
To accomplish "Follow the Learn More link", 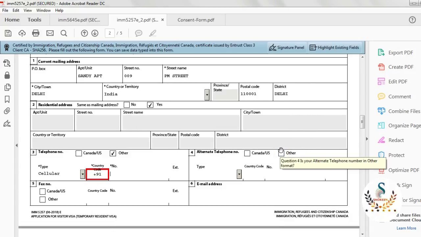I will tap(406, 228).
